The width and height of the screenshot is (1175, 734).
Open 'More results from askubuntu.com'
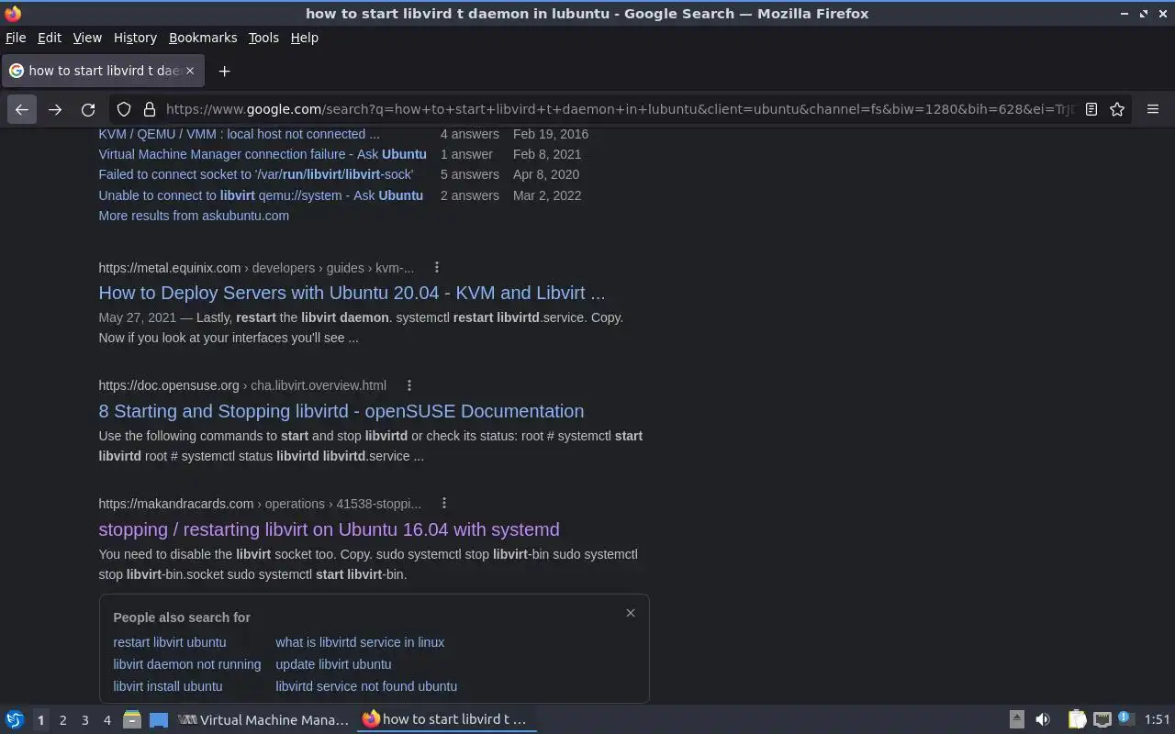(194, 216)
